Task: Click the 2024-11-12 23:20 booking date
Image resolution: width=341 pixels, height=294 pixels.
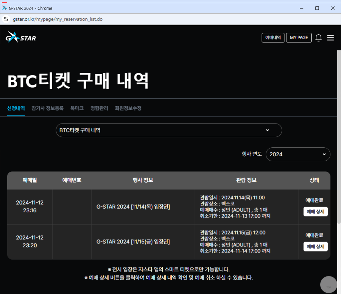Action: 30,241
